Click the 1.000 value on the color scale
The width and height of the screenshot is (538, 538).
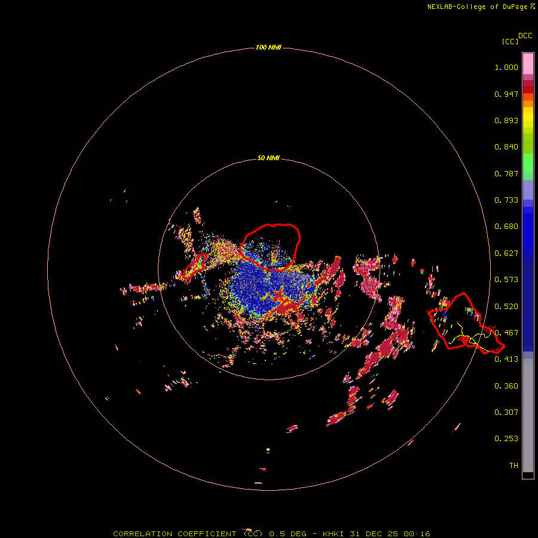(506, 67)
